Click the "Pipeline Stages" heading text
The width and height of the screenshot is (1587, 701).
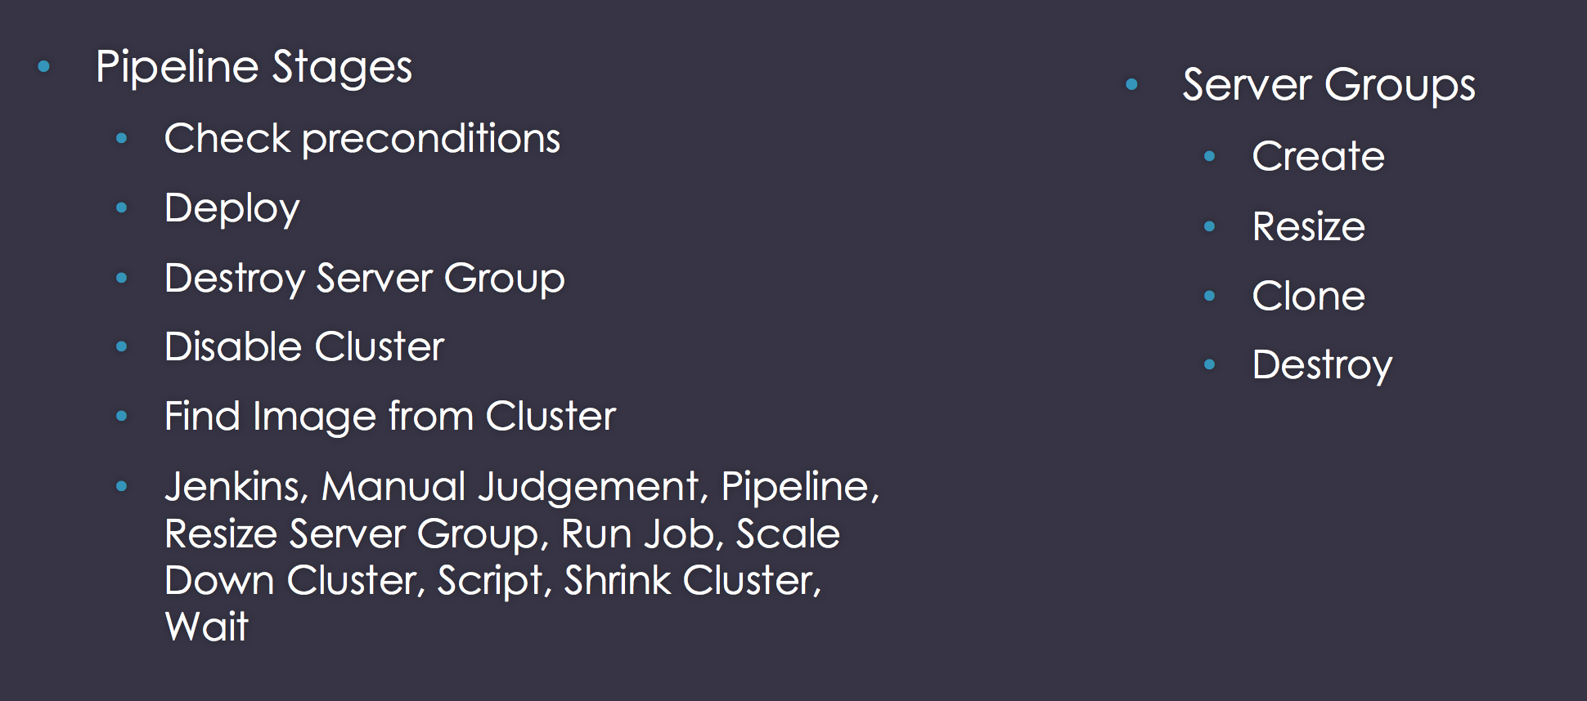[x=254, y=67]
